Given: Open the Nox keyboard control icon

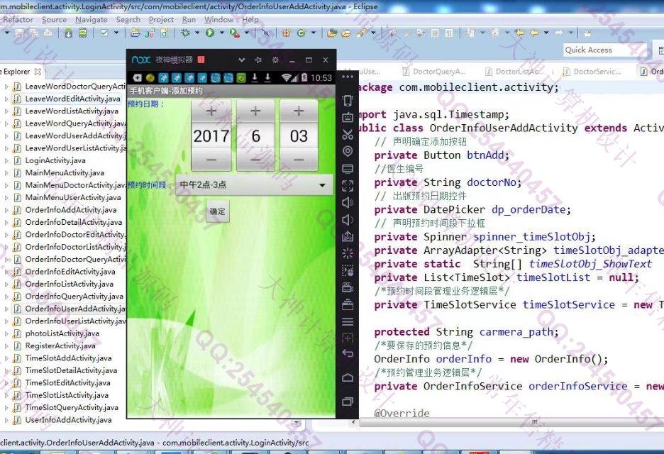Looking at the screenshot, I should click(x=348, y=117).
